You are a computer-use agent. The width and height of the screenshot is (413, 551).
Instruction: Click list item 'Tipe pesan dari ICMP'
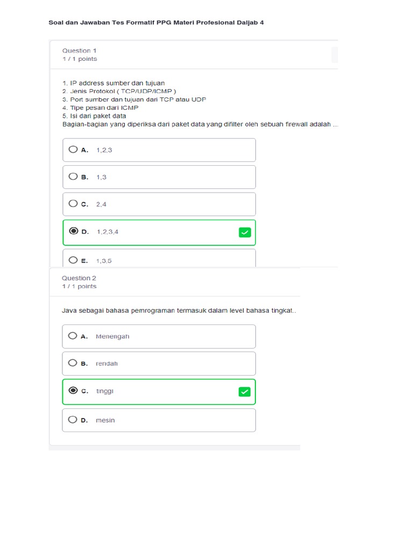pyautogui.click(x=101, y=108)
